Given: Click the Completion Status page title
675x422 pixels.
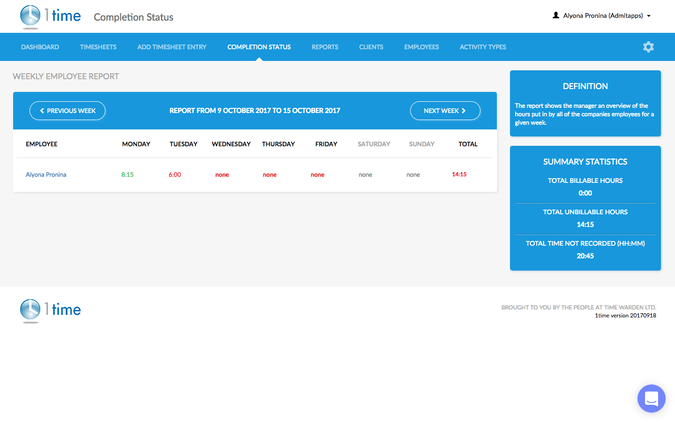Looking at the screenshot, I should point(134,17).
